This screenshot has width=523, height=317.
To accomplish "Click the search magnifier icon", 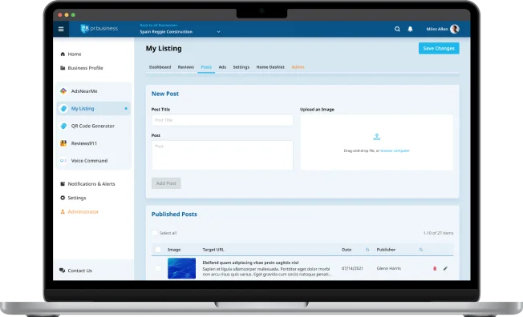I will (x=397, y=29).
